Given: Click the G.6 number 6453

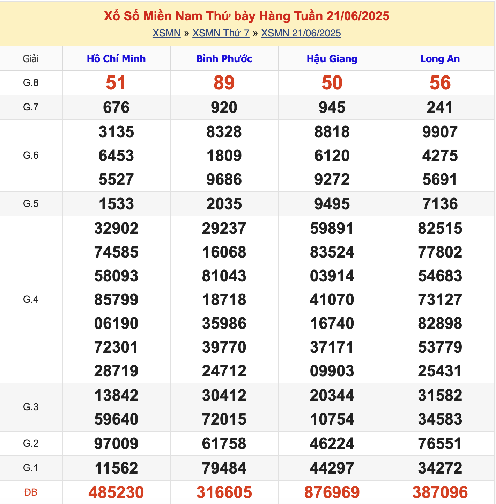Looking at the screenshot, I should tap(116, 156).
